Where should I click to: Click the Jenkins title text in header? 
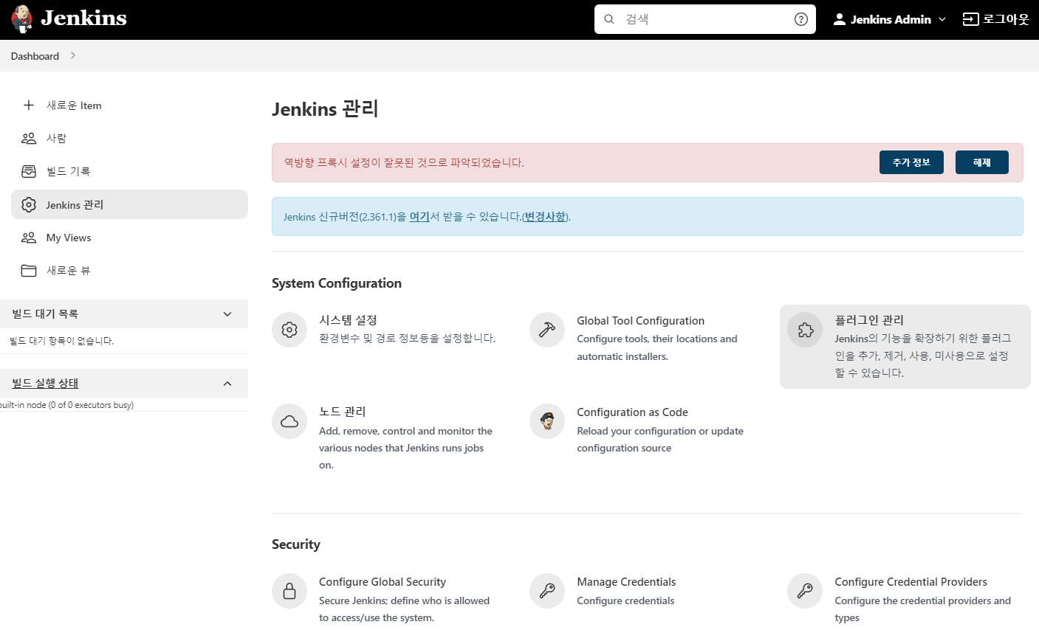coord(83,18)
